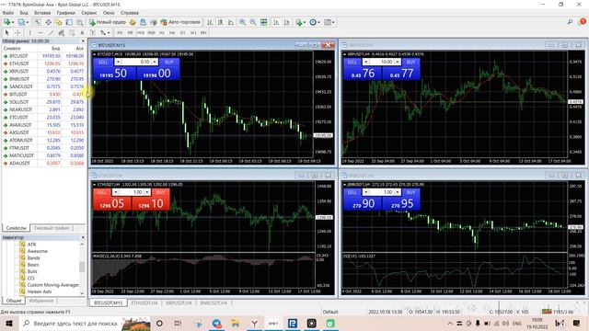Switch timeframe to M5

pos(130,33)
